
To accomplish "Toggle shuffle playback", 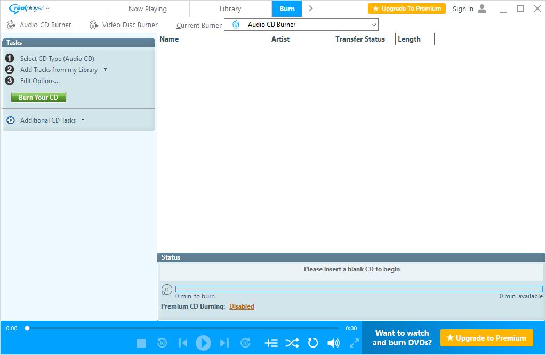I will tap(292, 343).
